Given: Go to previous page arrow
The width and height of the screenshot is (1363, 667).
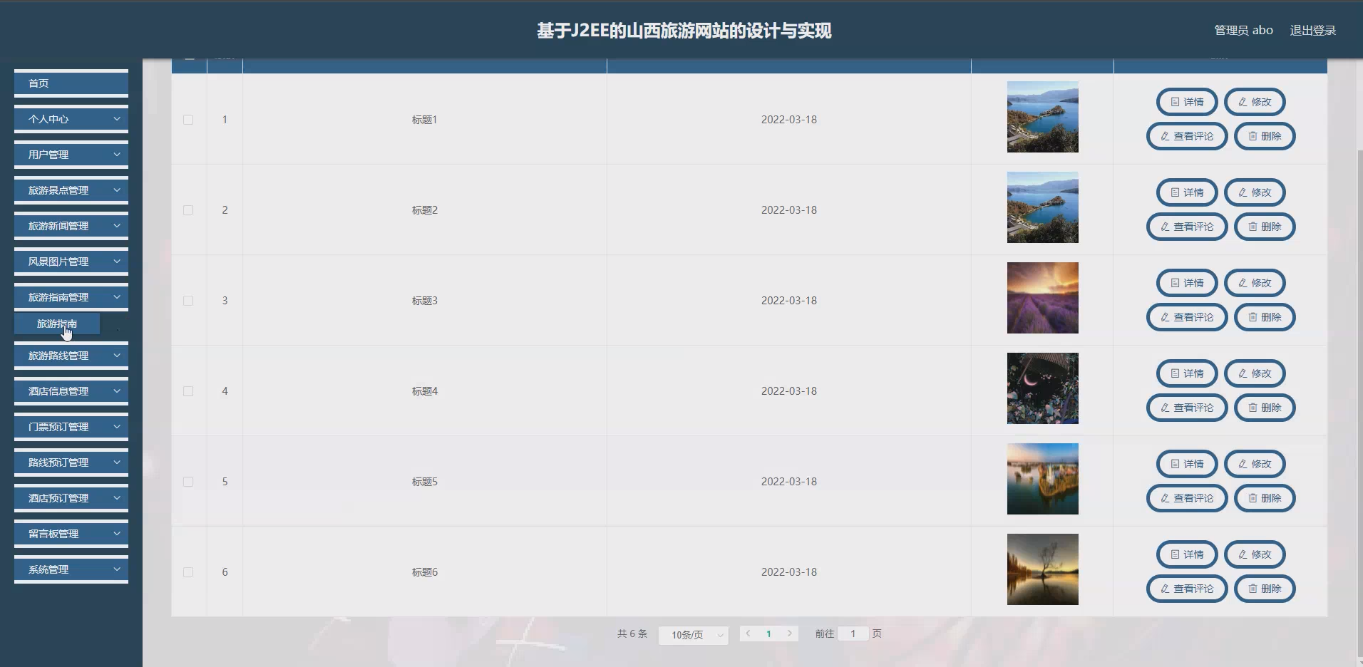Looking at the screenshot, I should coord(749,634).
